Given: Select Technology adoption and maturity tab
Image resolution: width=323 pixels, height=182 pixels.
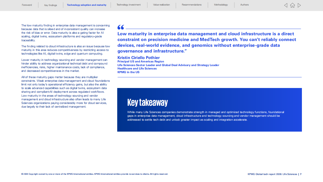Looking at the screenshot, I should click(x=86, y=5).
